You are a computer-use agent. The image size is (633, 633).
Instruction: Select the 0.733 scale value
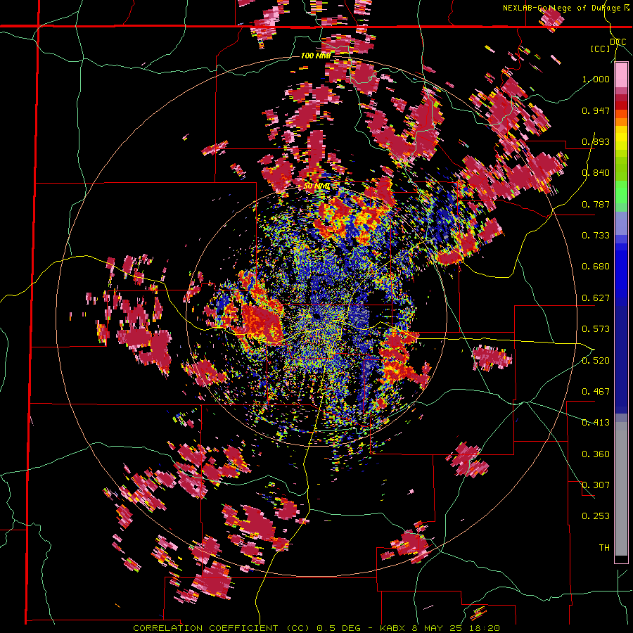pos(596,236)
